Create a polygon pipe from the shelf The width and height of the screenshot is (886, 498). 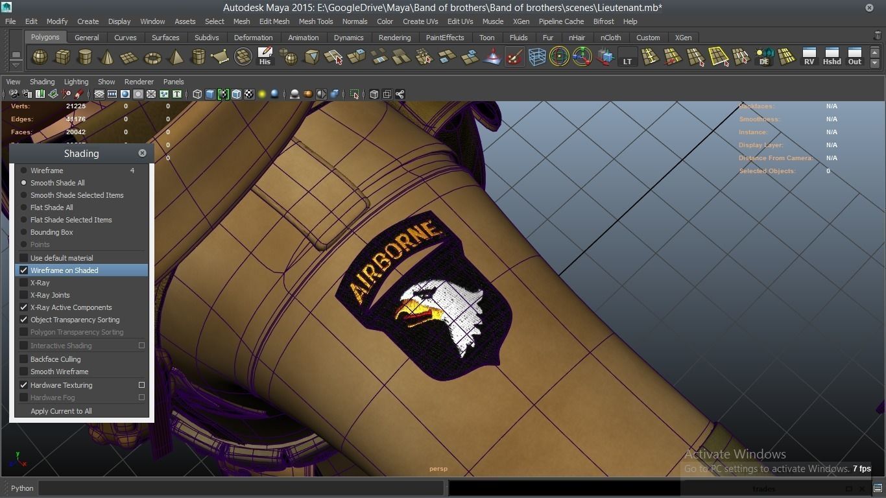[198, 58]
